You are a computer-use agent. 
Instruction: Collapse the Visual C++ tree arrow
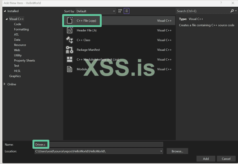pyautogui.click(x=6, y=19)
